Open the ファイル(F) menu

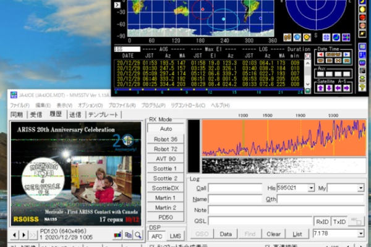coord(20,105)
